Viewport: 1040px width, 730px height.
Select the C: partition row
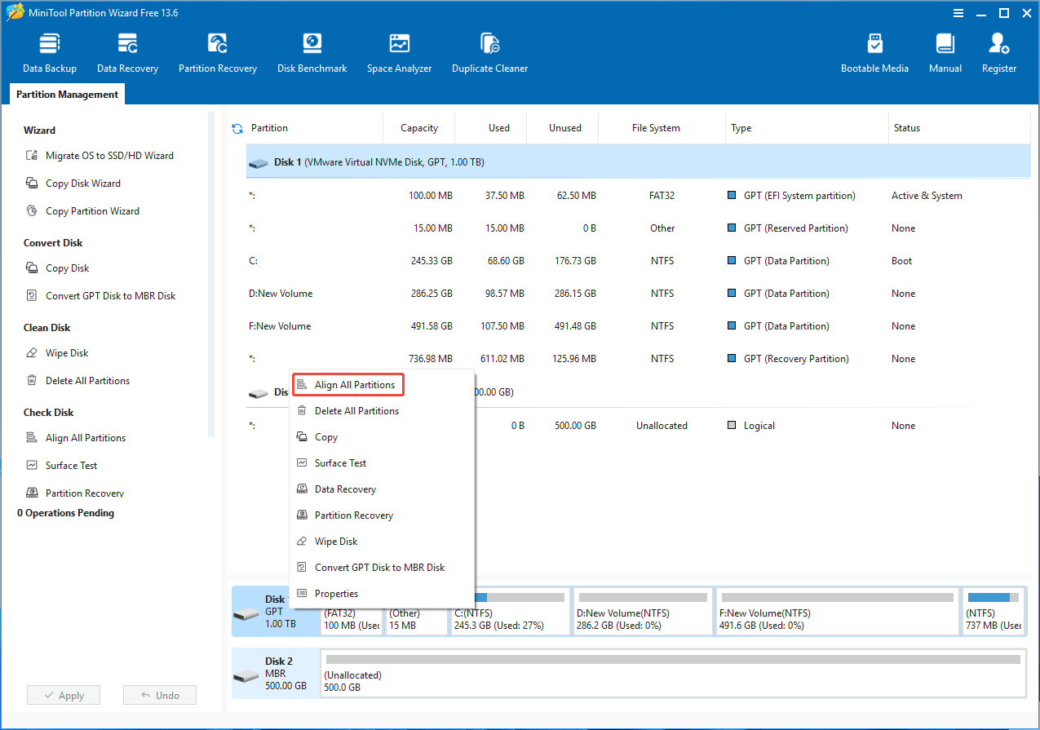point(639,261)
